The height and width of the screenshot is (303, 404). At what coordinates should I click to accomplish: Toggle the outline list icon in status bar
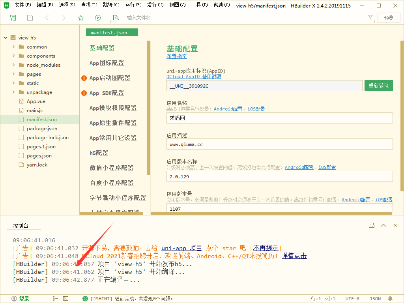pos(55,298)
